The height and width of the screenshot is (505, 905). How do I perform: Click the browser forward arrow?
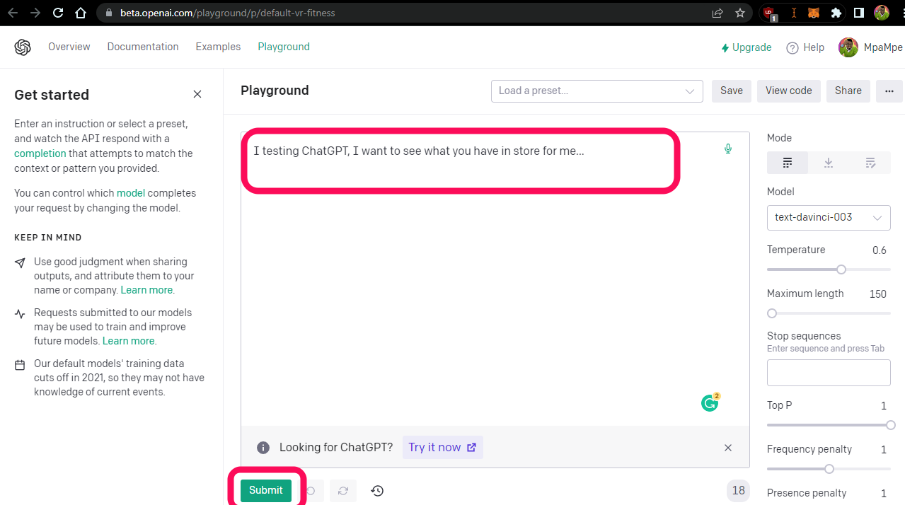35,13
